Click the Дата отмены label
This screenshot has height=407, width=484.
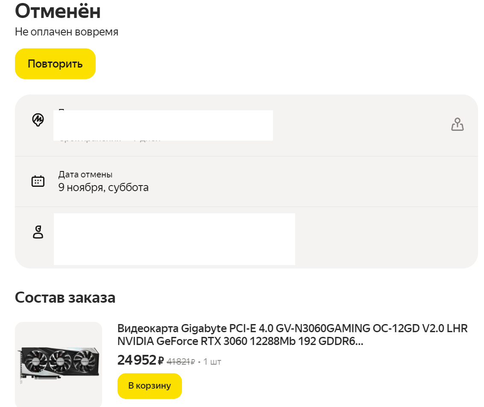click(x=85, y=174)
